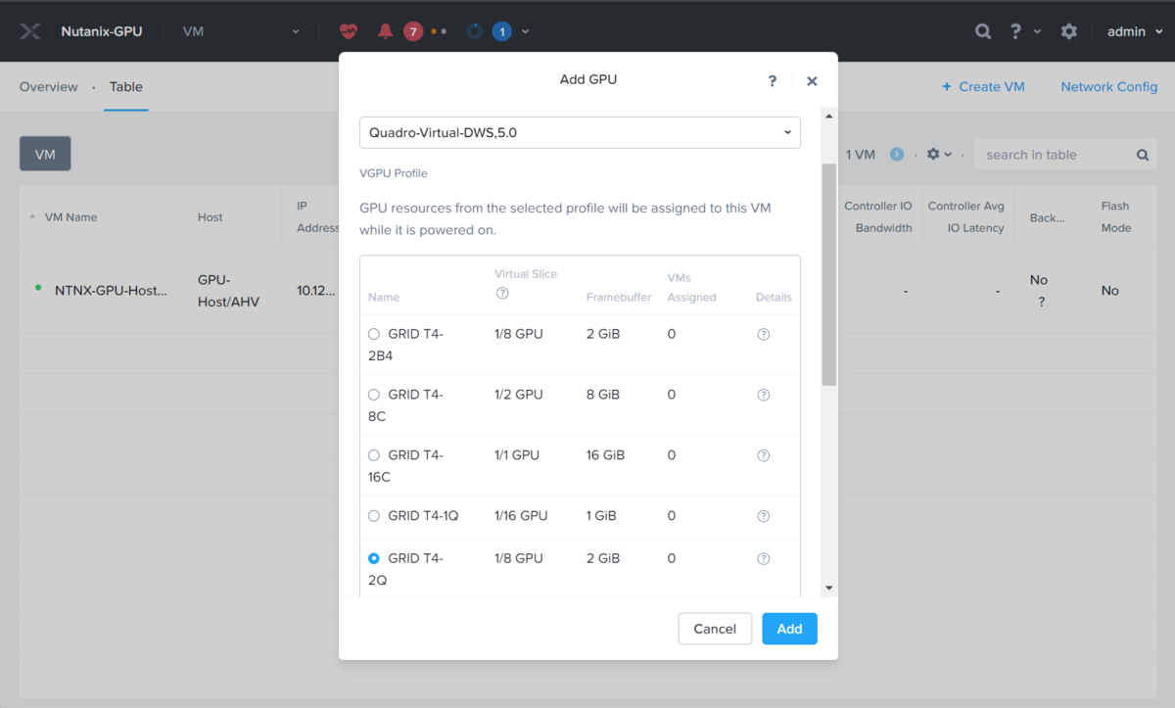
Task: Click the table settings gear icon
Action: tap(933, 154)
